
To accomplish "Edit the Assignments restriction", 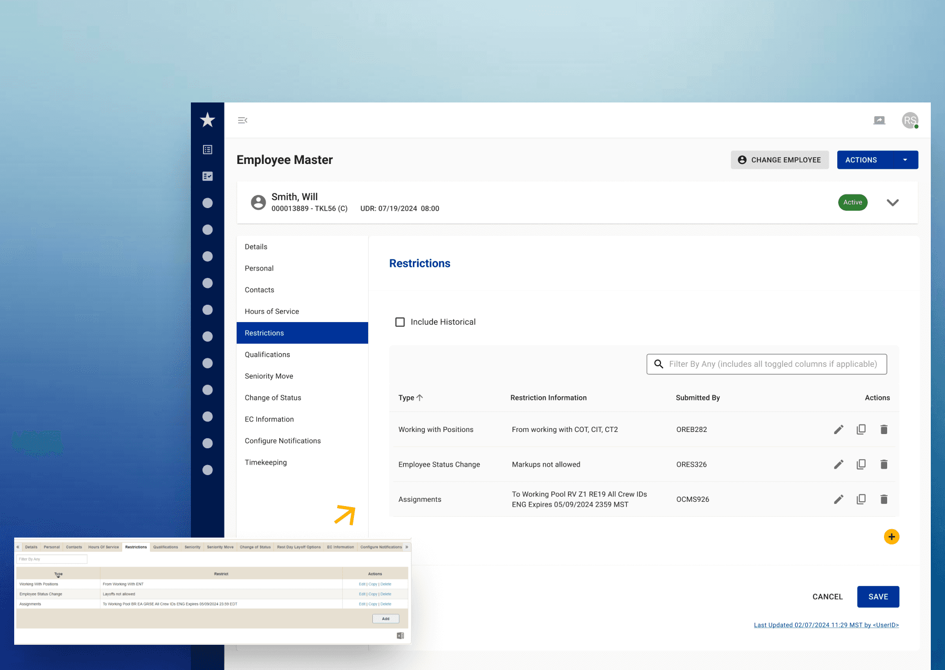I will click(839, 499).
